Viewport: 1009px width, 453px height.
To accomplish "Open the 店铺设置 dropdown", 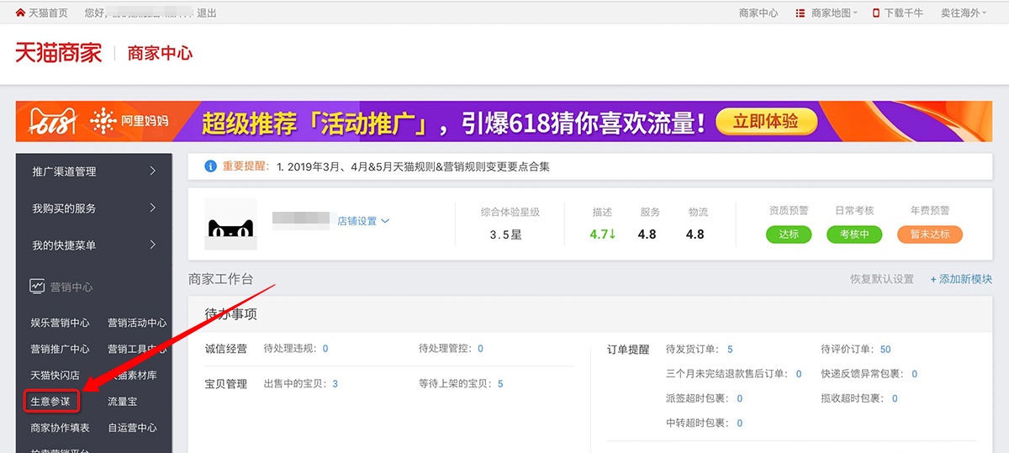I will pyautogui.click(x=363, y=221).
